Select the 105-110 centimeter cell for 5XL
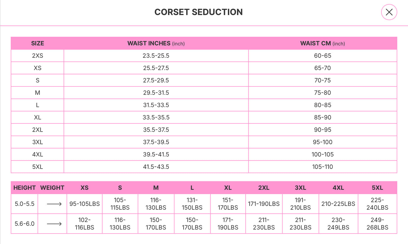 (x=322, y=167)
